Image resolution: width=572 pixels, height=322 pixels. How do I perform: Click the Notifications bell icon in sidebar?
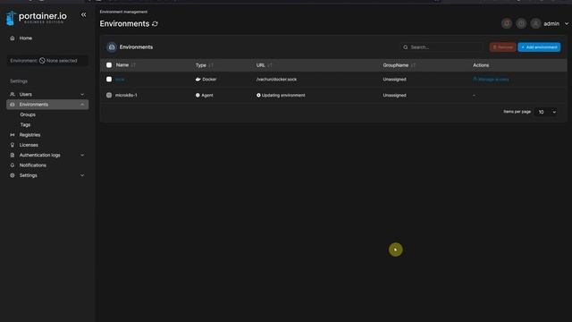(13, 165)
